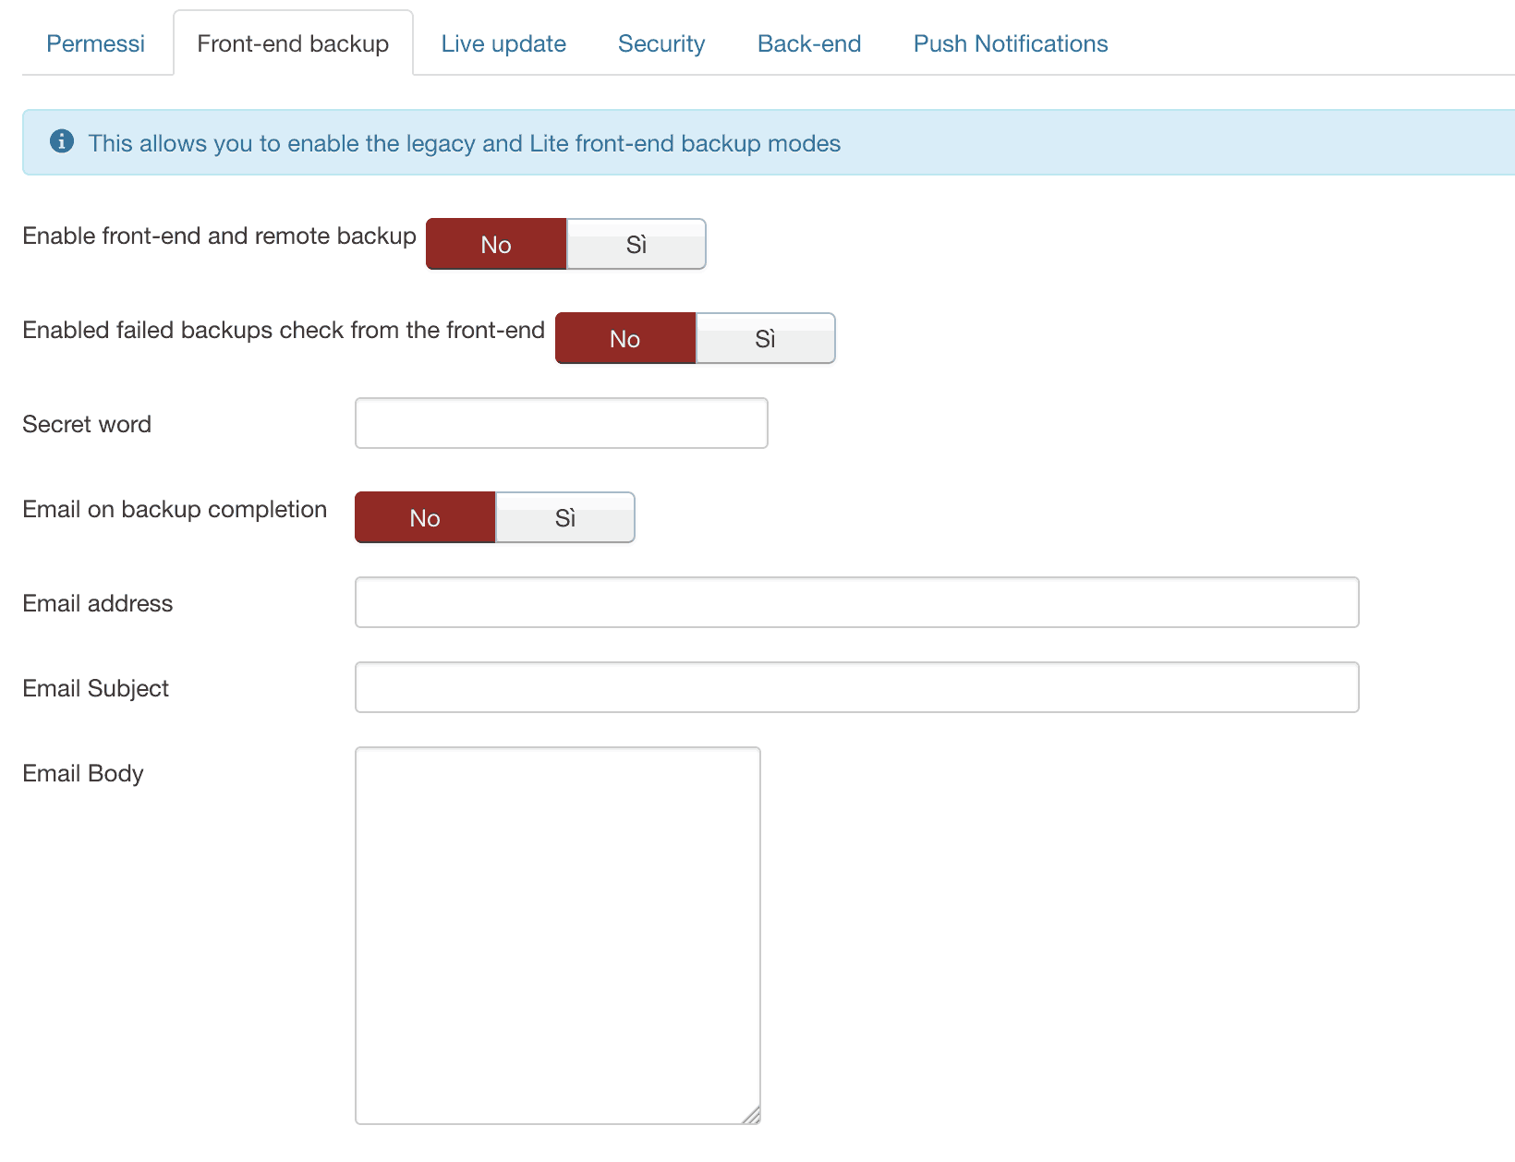Go to the Back-end tab

[x=809, y=43]
